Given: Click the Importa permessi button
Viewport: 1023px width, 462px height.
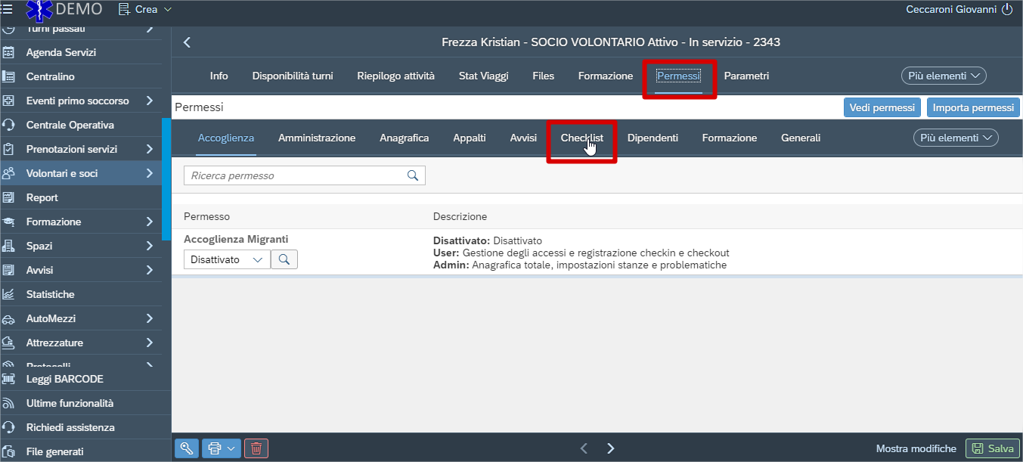Looking at the screenshot, I should (972, 107).
